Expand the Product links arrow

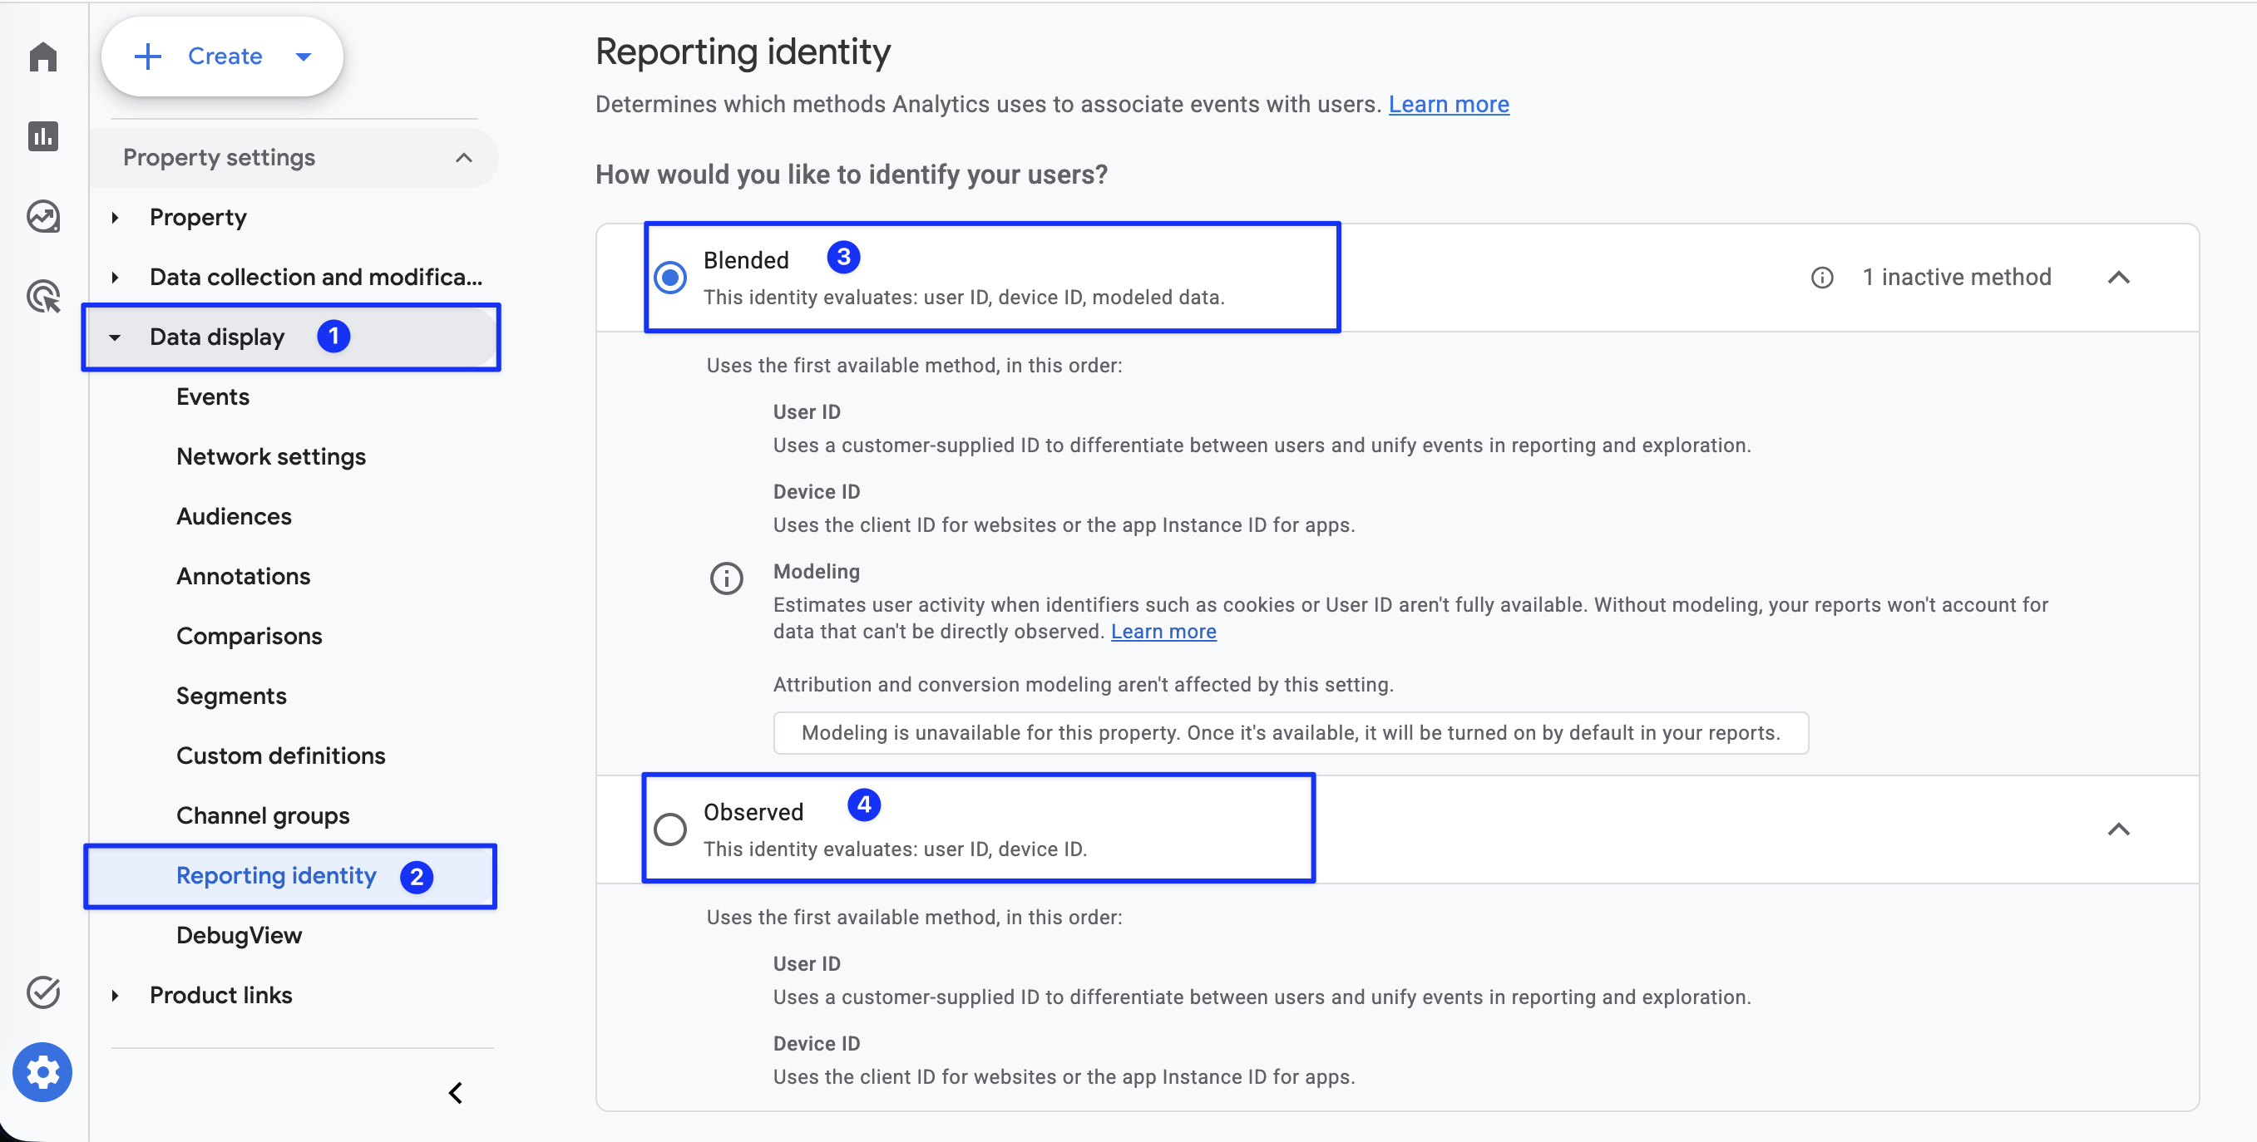[114, 996]
